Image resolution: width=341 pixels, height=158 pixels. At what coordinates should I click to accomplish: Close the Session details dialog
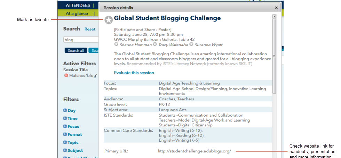[x=276, y=7]
